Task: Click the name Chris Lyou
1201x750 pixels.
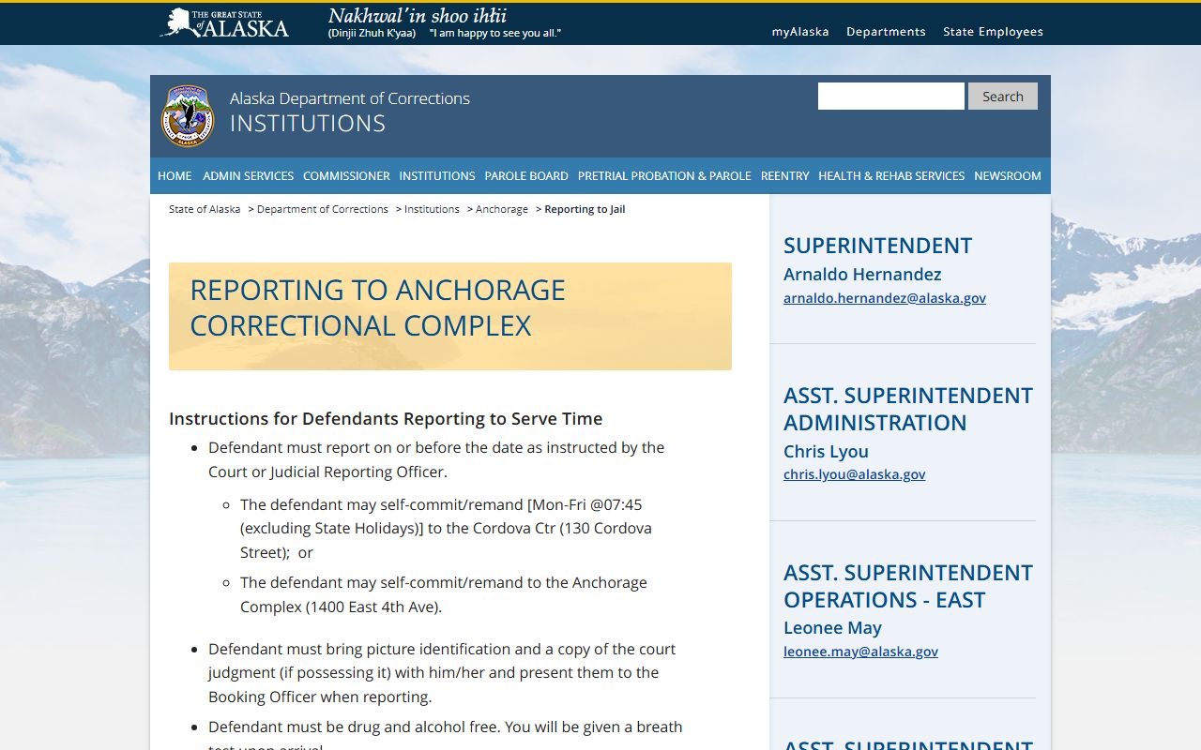Action: (x=826, y=452)
